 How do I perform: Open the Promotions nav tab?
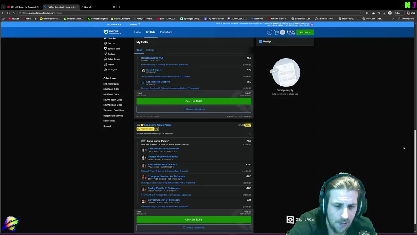point(166,32)
